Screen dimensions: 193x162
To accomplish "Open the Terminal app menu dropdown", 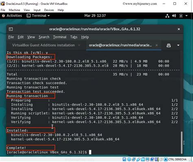I will (38, 15).
